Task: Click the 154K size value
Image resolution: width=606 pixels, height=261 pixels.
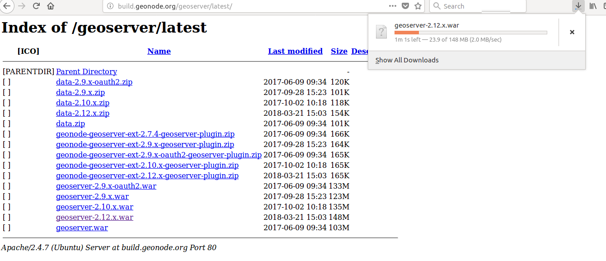Action: [x=340, y=113]
